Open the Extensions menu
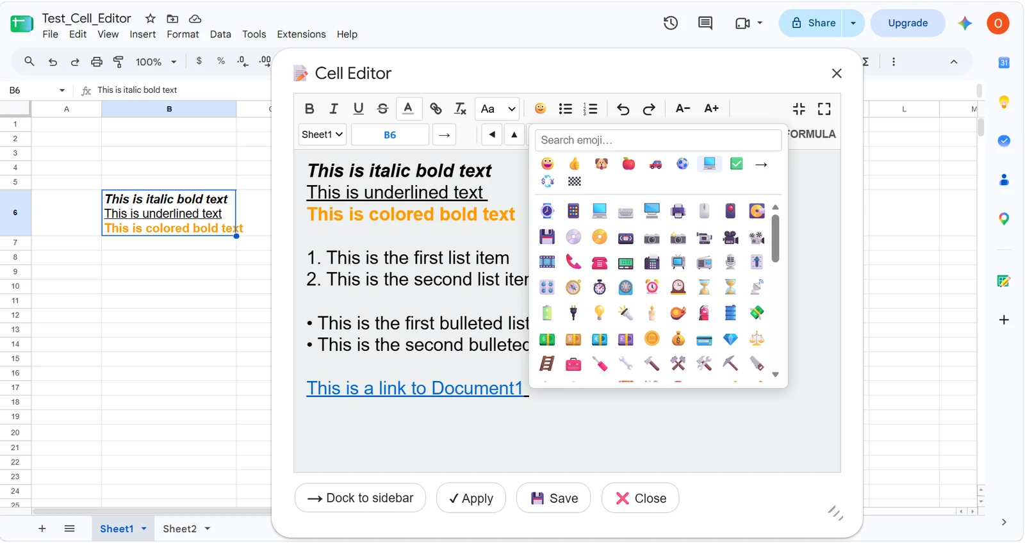1025x543 pixels. coord(301,35)
